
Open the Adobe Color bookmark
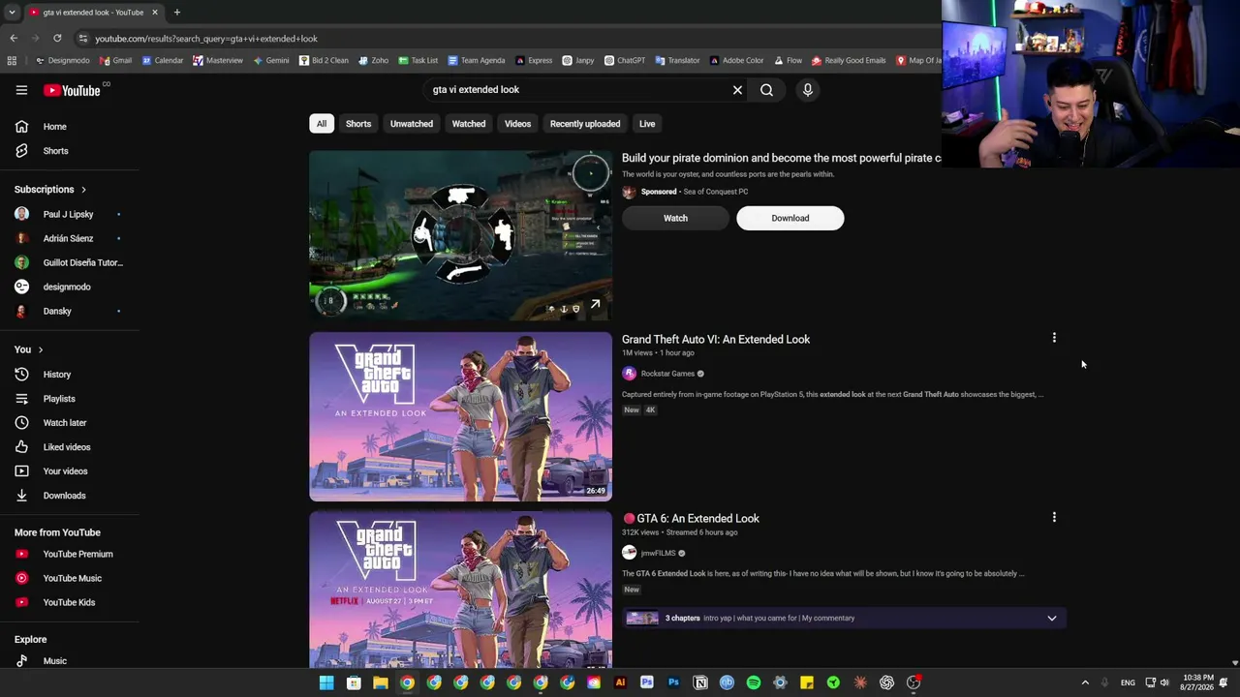736,60
